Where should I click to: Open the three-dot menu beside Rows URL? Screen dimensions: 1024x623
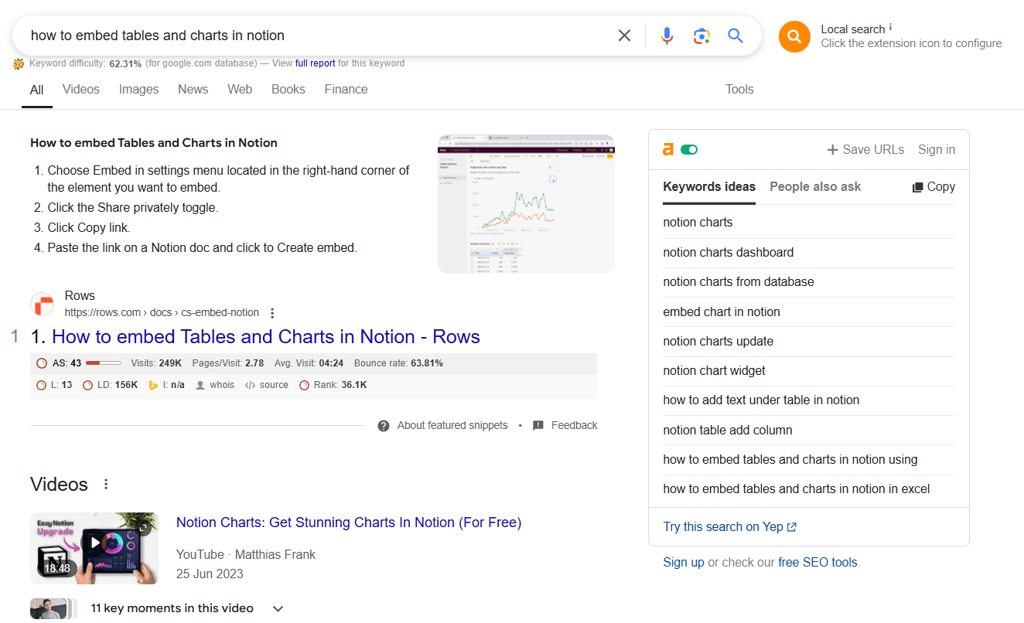[272, 313]
